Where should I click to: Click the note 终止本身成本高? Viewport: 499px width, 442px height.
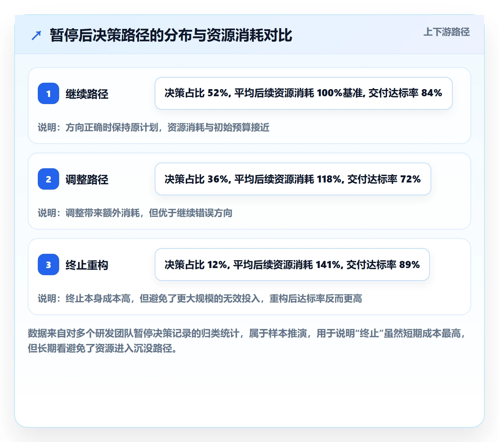pyautogui.click(x=200, y=298)
